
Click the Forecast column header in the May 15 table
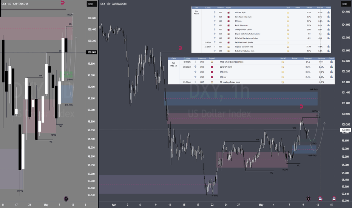pos(309,8)
